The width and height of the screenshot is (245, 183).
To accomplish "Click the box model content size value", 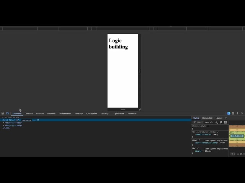I will point(237,136).
